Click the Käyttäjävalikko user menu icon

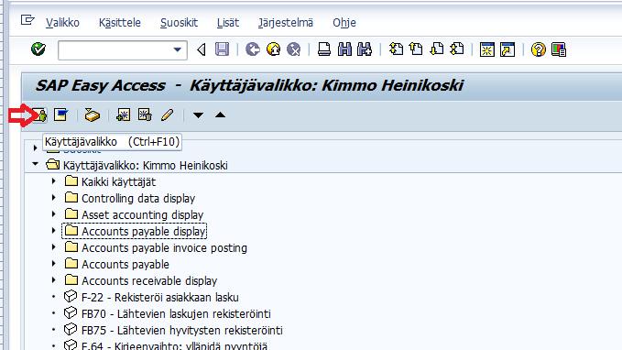pos(39,115)
